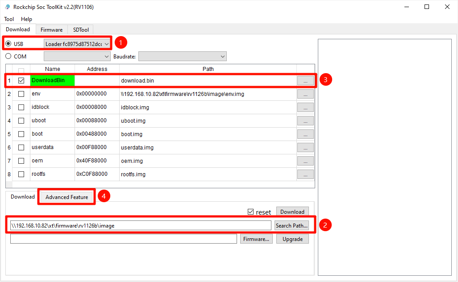Browse for the userdata image file
The height and width of the screenshot is (282, 458).
pyautogui.click(x=305, y=148)
